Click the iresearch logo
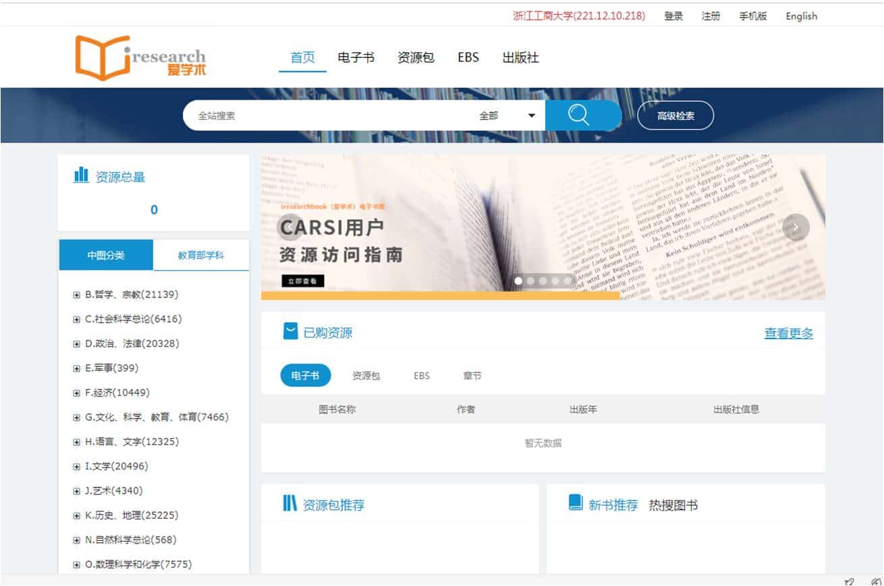The image size is (884, 586). coord(140,58)
